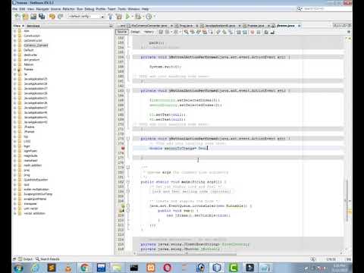Collapse code fold at line 136

click(x=128, y=57)
